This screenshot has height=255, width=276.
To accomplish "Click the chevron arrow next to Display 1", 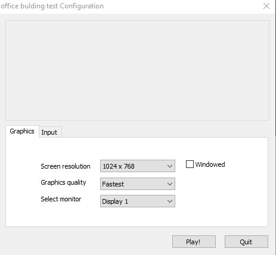I will (x=170, y=201).
